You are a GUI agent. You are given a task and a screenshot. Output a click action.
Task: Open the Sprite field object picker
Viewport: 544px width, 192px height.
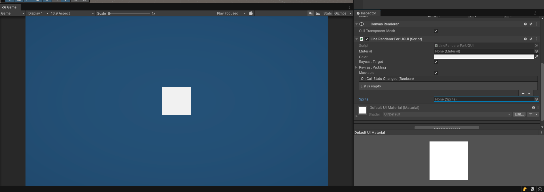(x=536, y=99)
